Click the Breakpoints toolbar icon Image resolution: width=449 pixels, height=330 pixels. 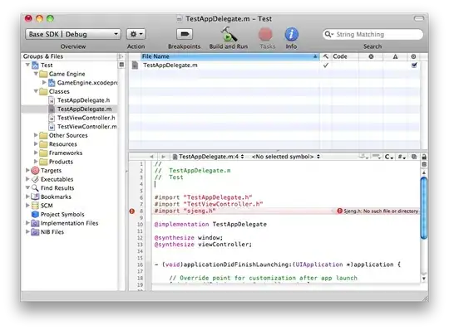click(x=185, y=34)
